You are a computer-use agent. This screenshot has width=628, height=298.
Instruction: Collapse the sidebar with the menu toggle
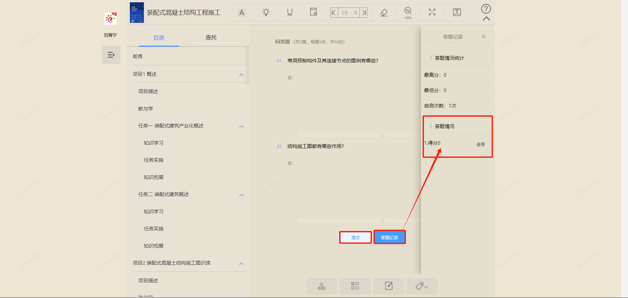click(111, 55)
